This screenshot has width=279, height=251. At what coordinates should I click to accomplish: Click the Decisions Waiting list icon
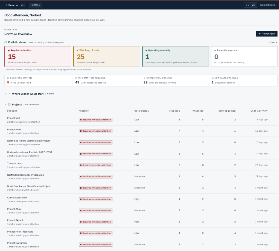pyautogui.click(x=8, y=78)
